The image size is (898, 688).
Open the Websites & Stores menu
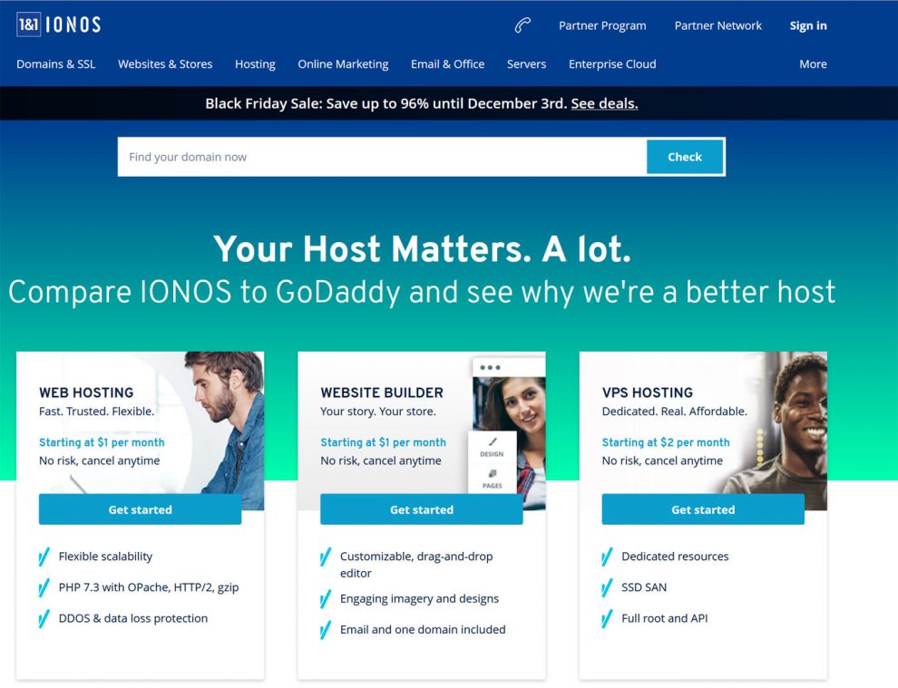(x=165, y=64)
